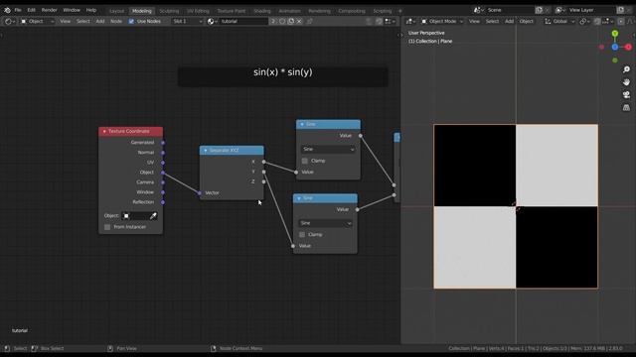
Task: Open the Window menu
Action: click(72, 10)
